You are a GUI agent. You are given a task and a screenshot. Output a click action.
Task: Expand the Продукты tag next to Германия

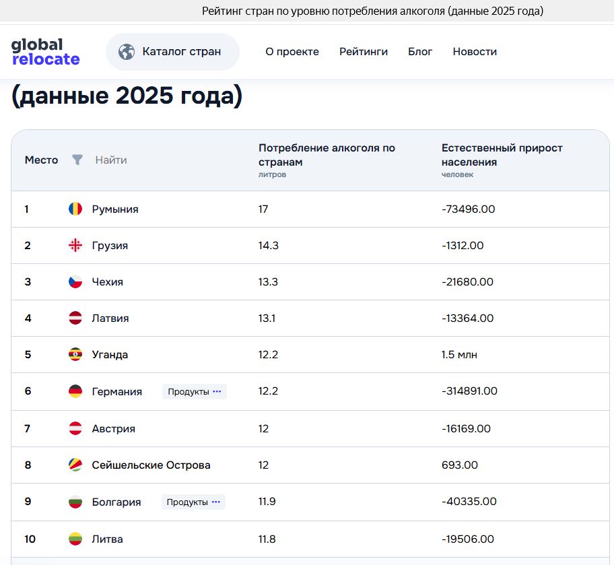point(194,391)
